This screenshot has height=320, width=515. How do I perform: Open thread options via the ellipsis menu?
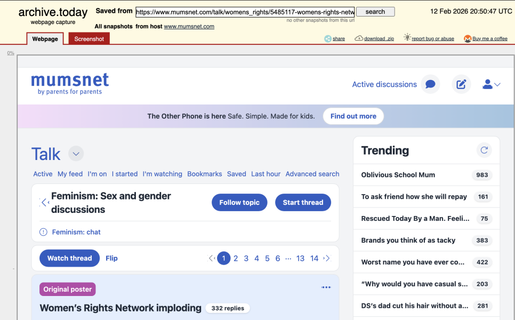pos(326,287)
